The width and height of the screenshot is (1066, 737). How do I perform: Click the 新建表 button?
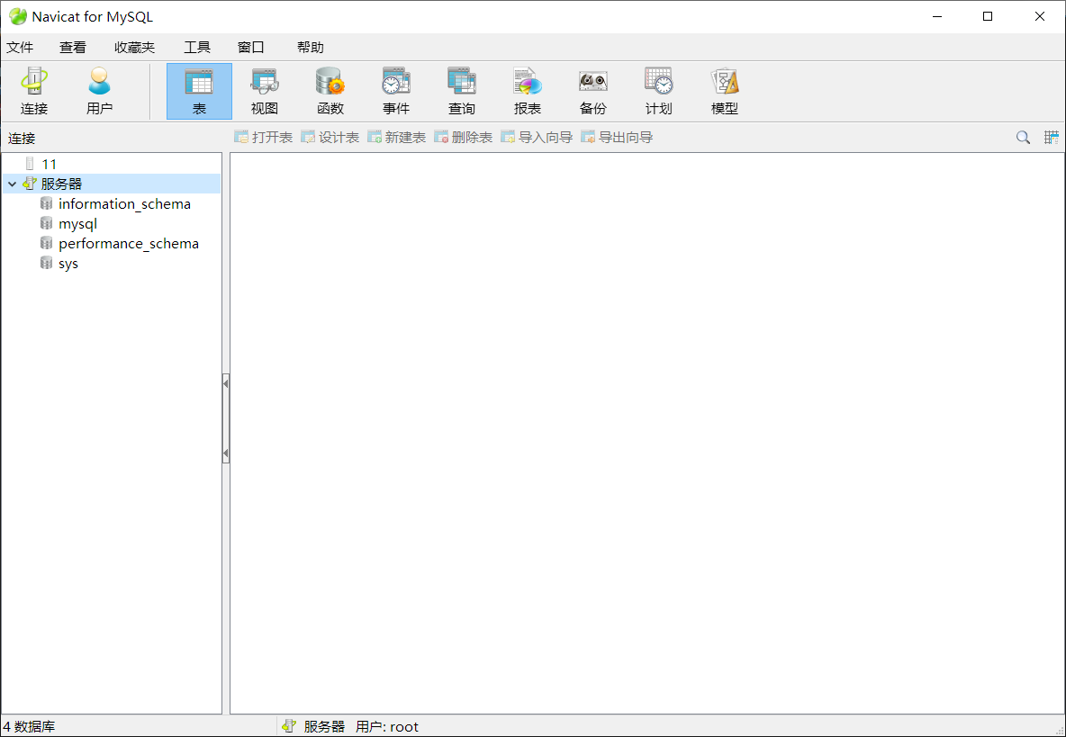pyautogui.click(x=396, y=137)
